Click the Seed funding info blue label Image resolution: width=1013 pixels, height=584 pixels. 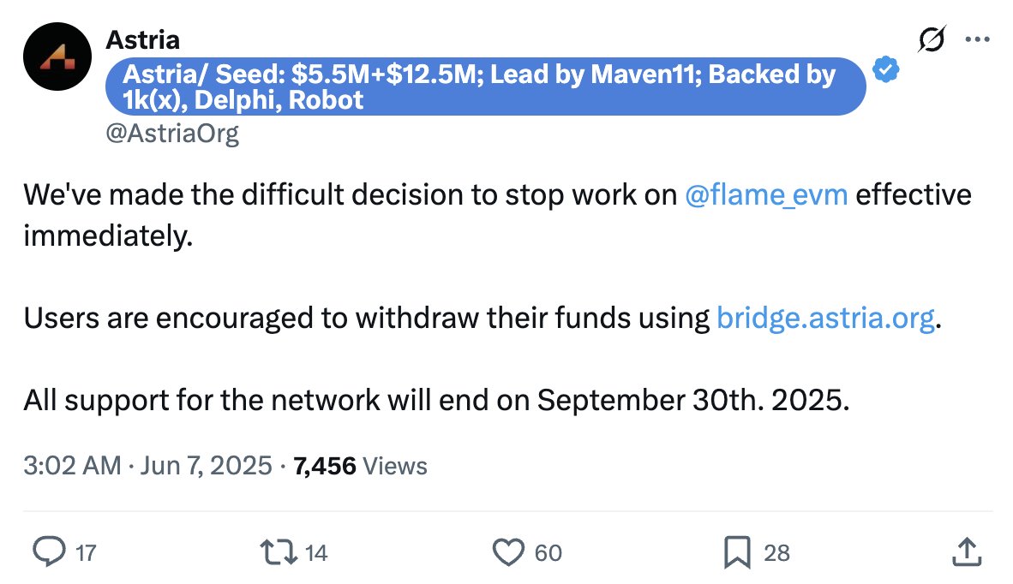click(x=486, y=86)
